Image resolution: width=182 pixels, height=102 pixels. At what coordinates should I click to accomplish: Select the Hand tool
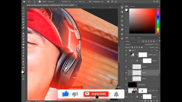(x=23, y=62)
